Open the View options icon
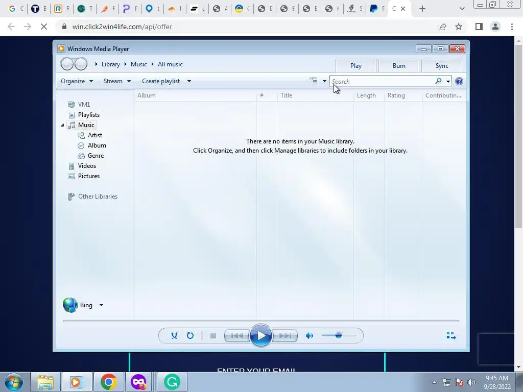 click(x=313, y=81)
